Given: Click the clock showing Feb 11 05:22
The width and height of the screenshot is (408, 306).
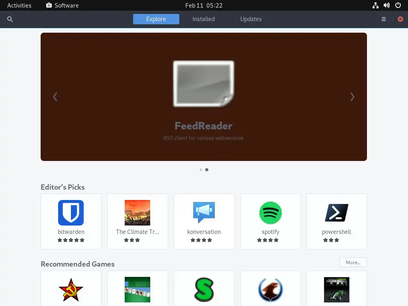Looking at the screenshot, I should pos(204,5).
